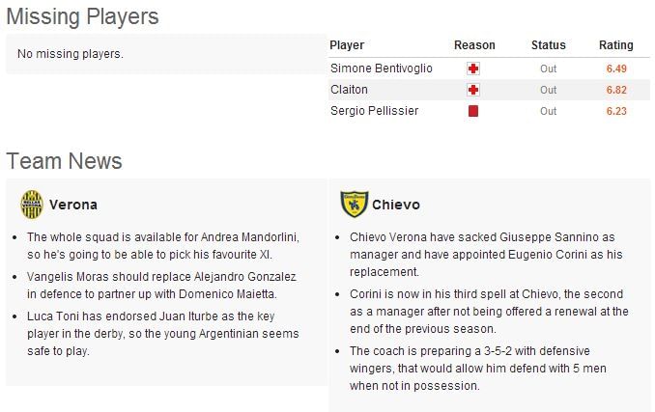Click Bentivoglio's 6.49 rating value
This screenshot has width=655, height=412.
click(616, 69)
